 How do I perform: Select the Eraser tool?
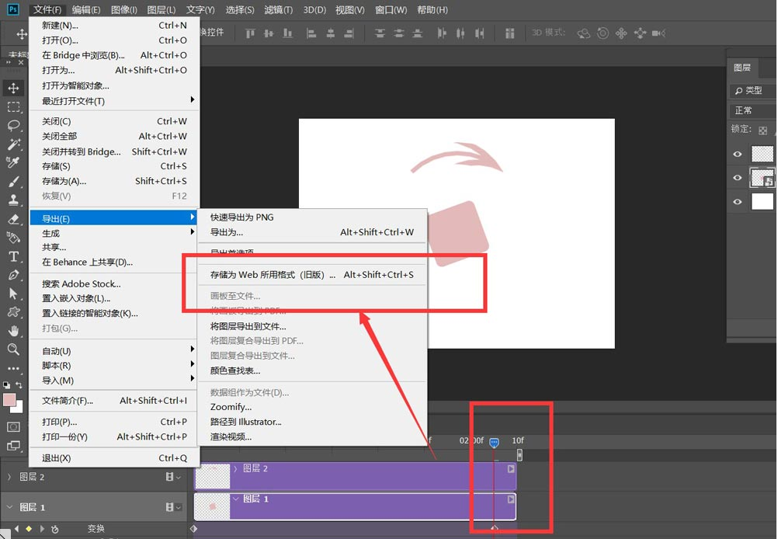point(13,219)
